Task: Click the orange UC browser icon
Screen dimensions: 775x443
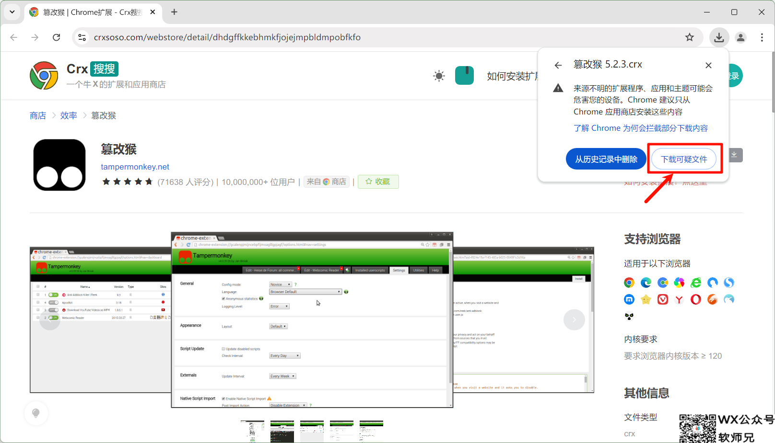Action: pyautogui.click(x=713, y=299)
